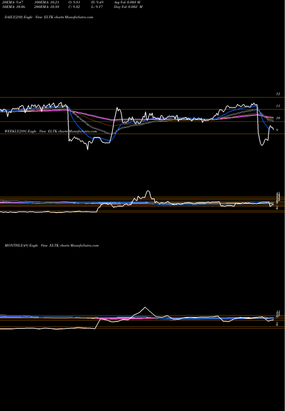Select the close price 'C:' value
Image resolution: width=285 pixels, height=411 pixels.
tap(74, 7)
